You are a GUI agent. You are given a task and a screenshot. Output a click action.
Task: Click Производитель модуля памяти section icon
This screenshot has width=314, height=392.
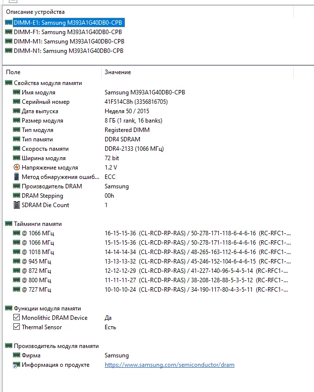tap(9, 346)
